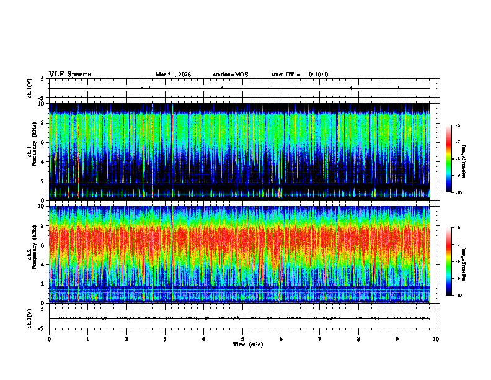Viewport: 491px width, 380px height.
Task: Click the 'station=MOS' header label
Action: click(231, 75)
